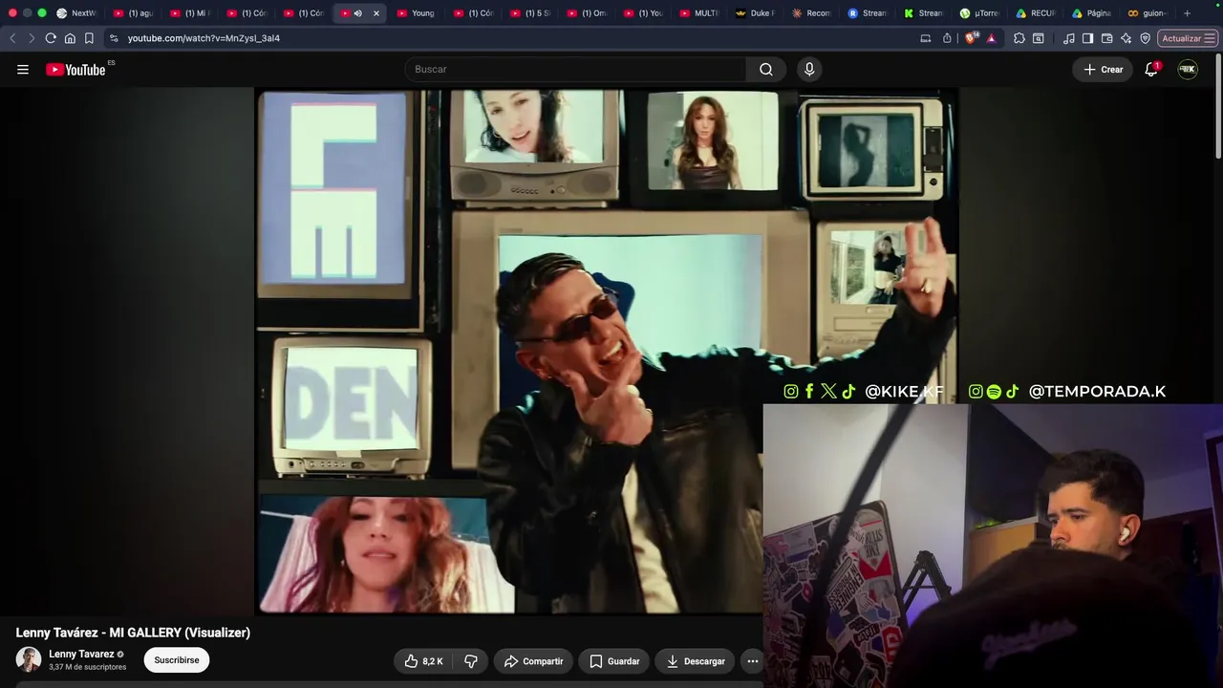Switch to the Página tab
This screenshot has width=1223, height=688.
click(x=1093, y=13)
